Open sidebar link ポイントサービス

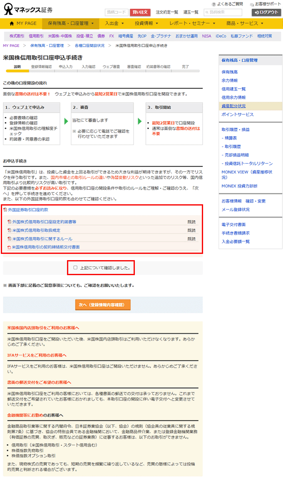pos(238,115)
